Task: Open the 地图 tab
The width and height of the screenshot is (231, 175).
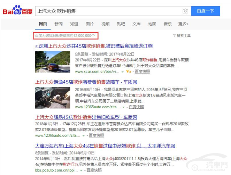Action: [x=152, y=24]
